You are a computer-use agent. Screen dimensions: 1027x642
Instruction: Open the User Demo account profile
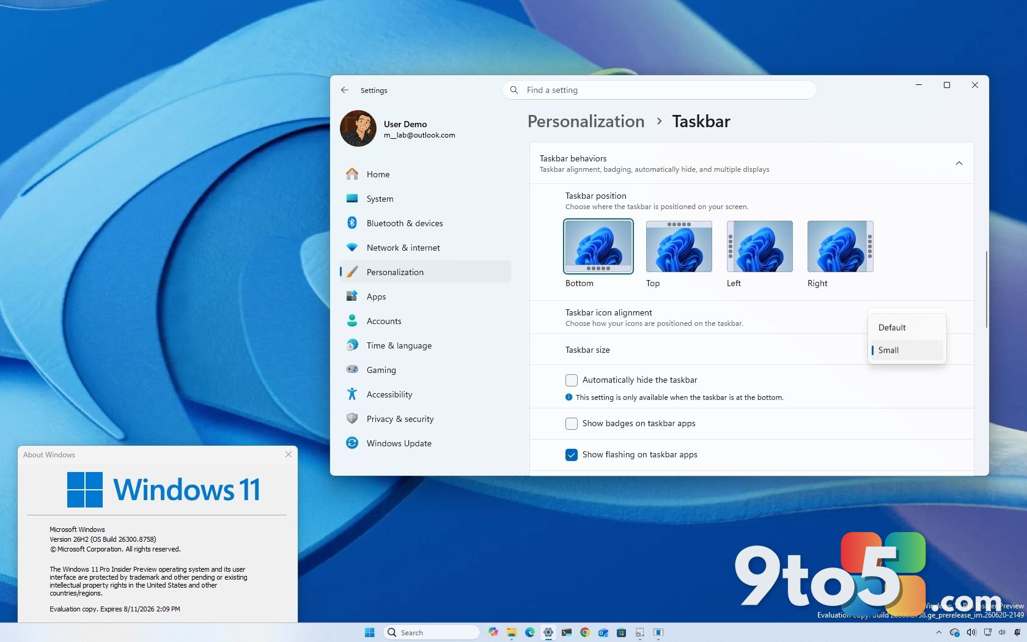coord(399,128)
